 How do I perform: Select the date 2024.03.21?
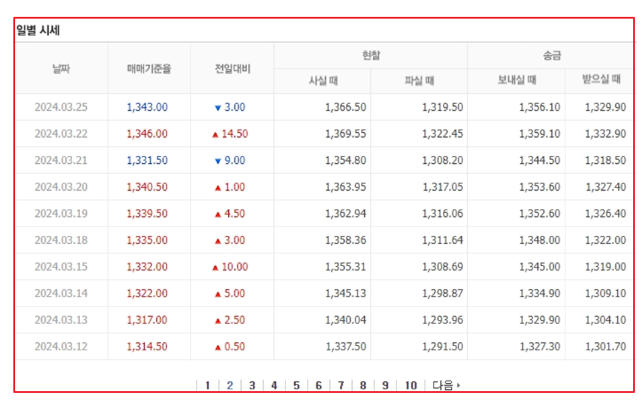[x=61, y=161]
